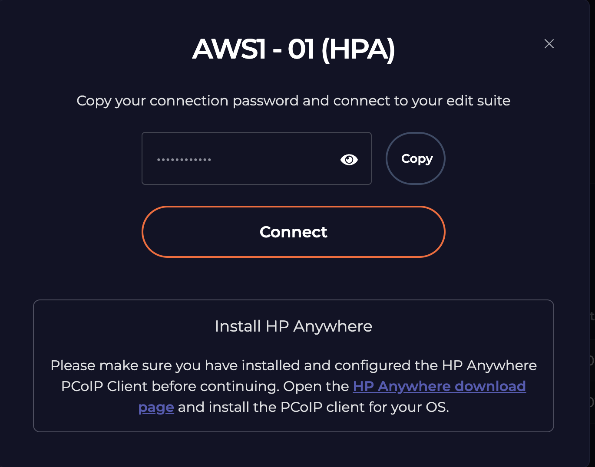The height and width of the screenshot is (467, 595).
Task: Click 'PCoIP Client before continuing' text
Action: [x=169, y=386]
